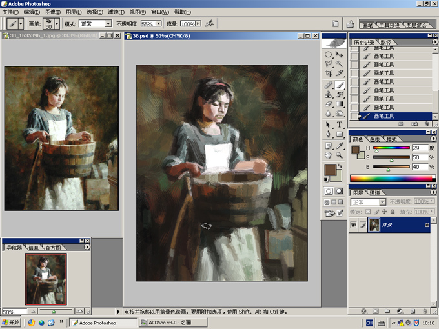This screenshot has height=329, width=439.
Task: Select the Zoom magnifier tool
Action: click(x=340, y=155)
